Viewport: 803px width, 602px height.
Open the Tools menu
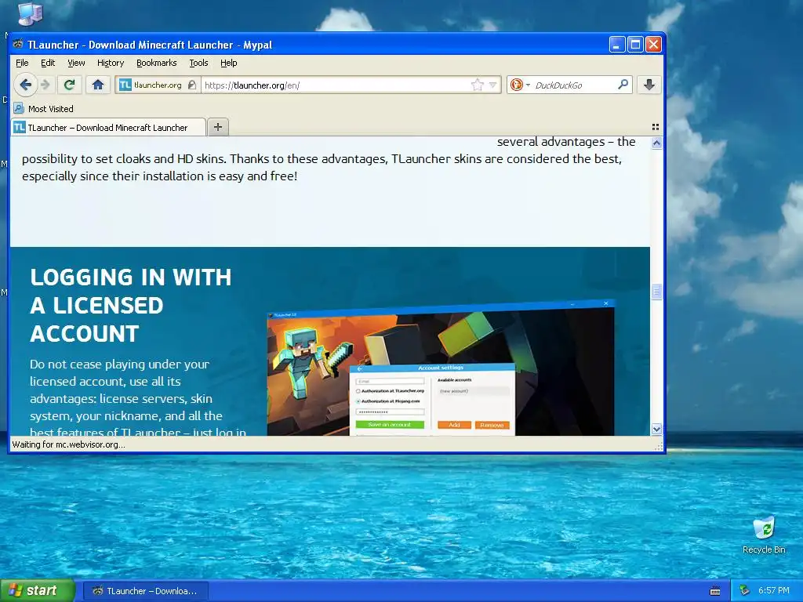point(198,63)
